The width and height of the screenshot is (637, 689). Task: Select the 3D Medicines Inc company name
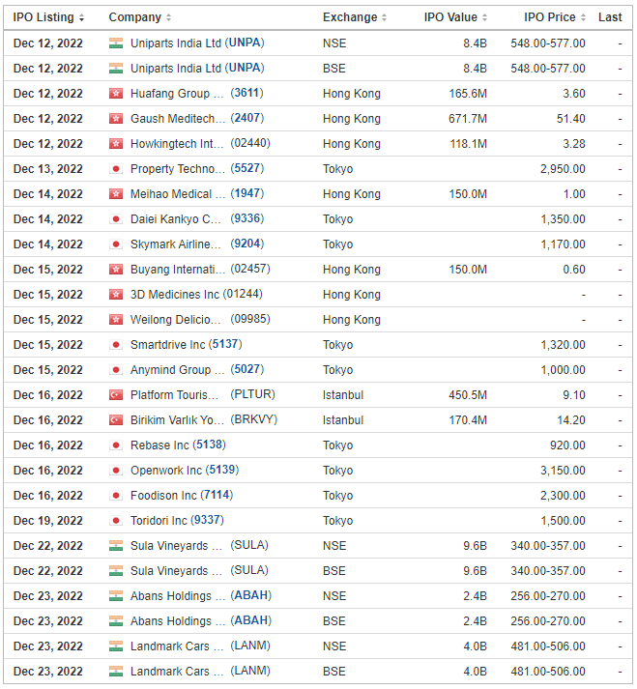175,295
